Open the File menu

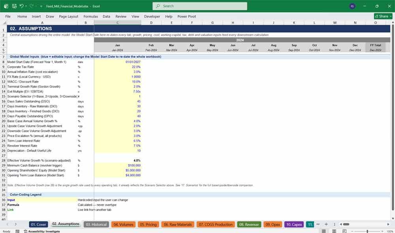point(8,16)
